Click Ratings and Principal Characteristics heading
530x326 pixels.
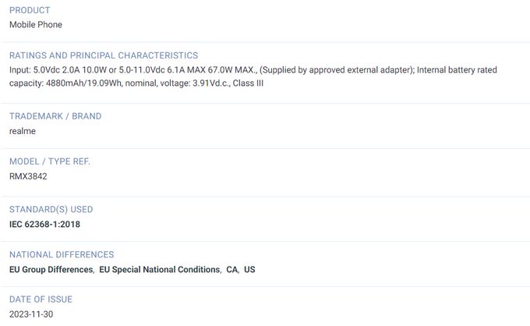pyautogui.click(x=104, y=55)
